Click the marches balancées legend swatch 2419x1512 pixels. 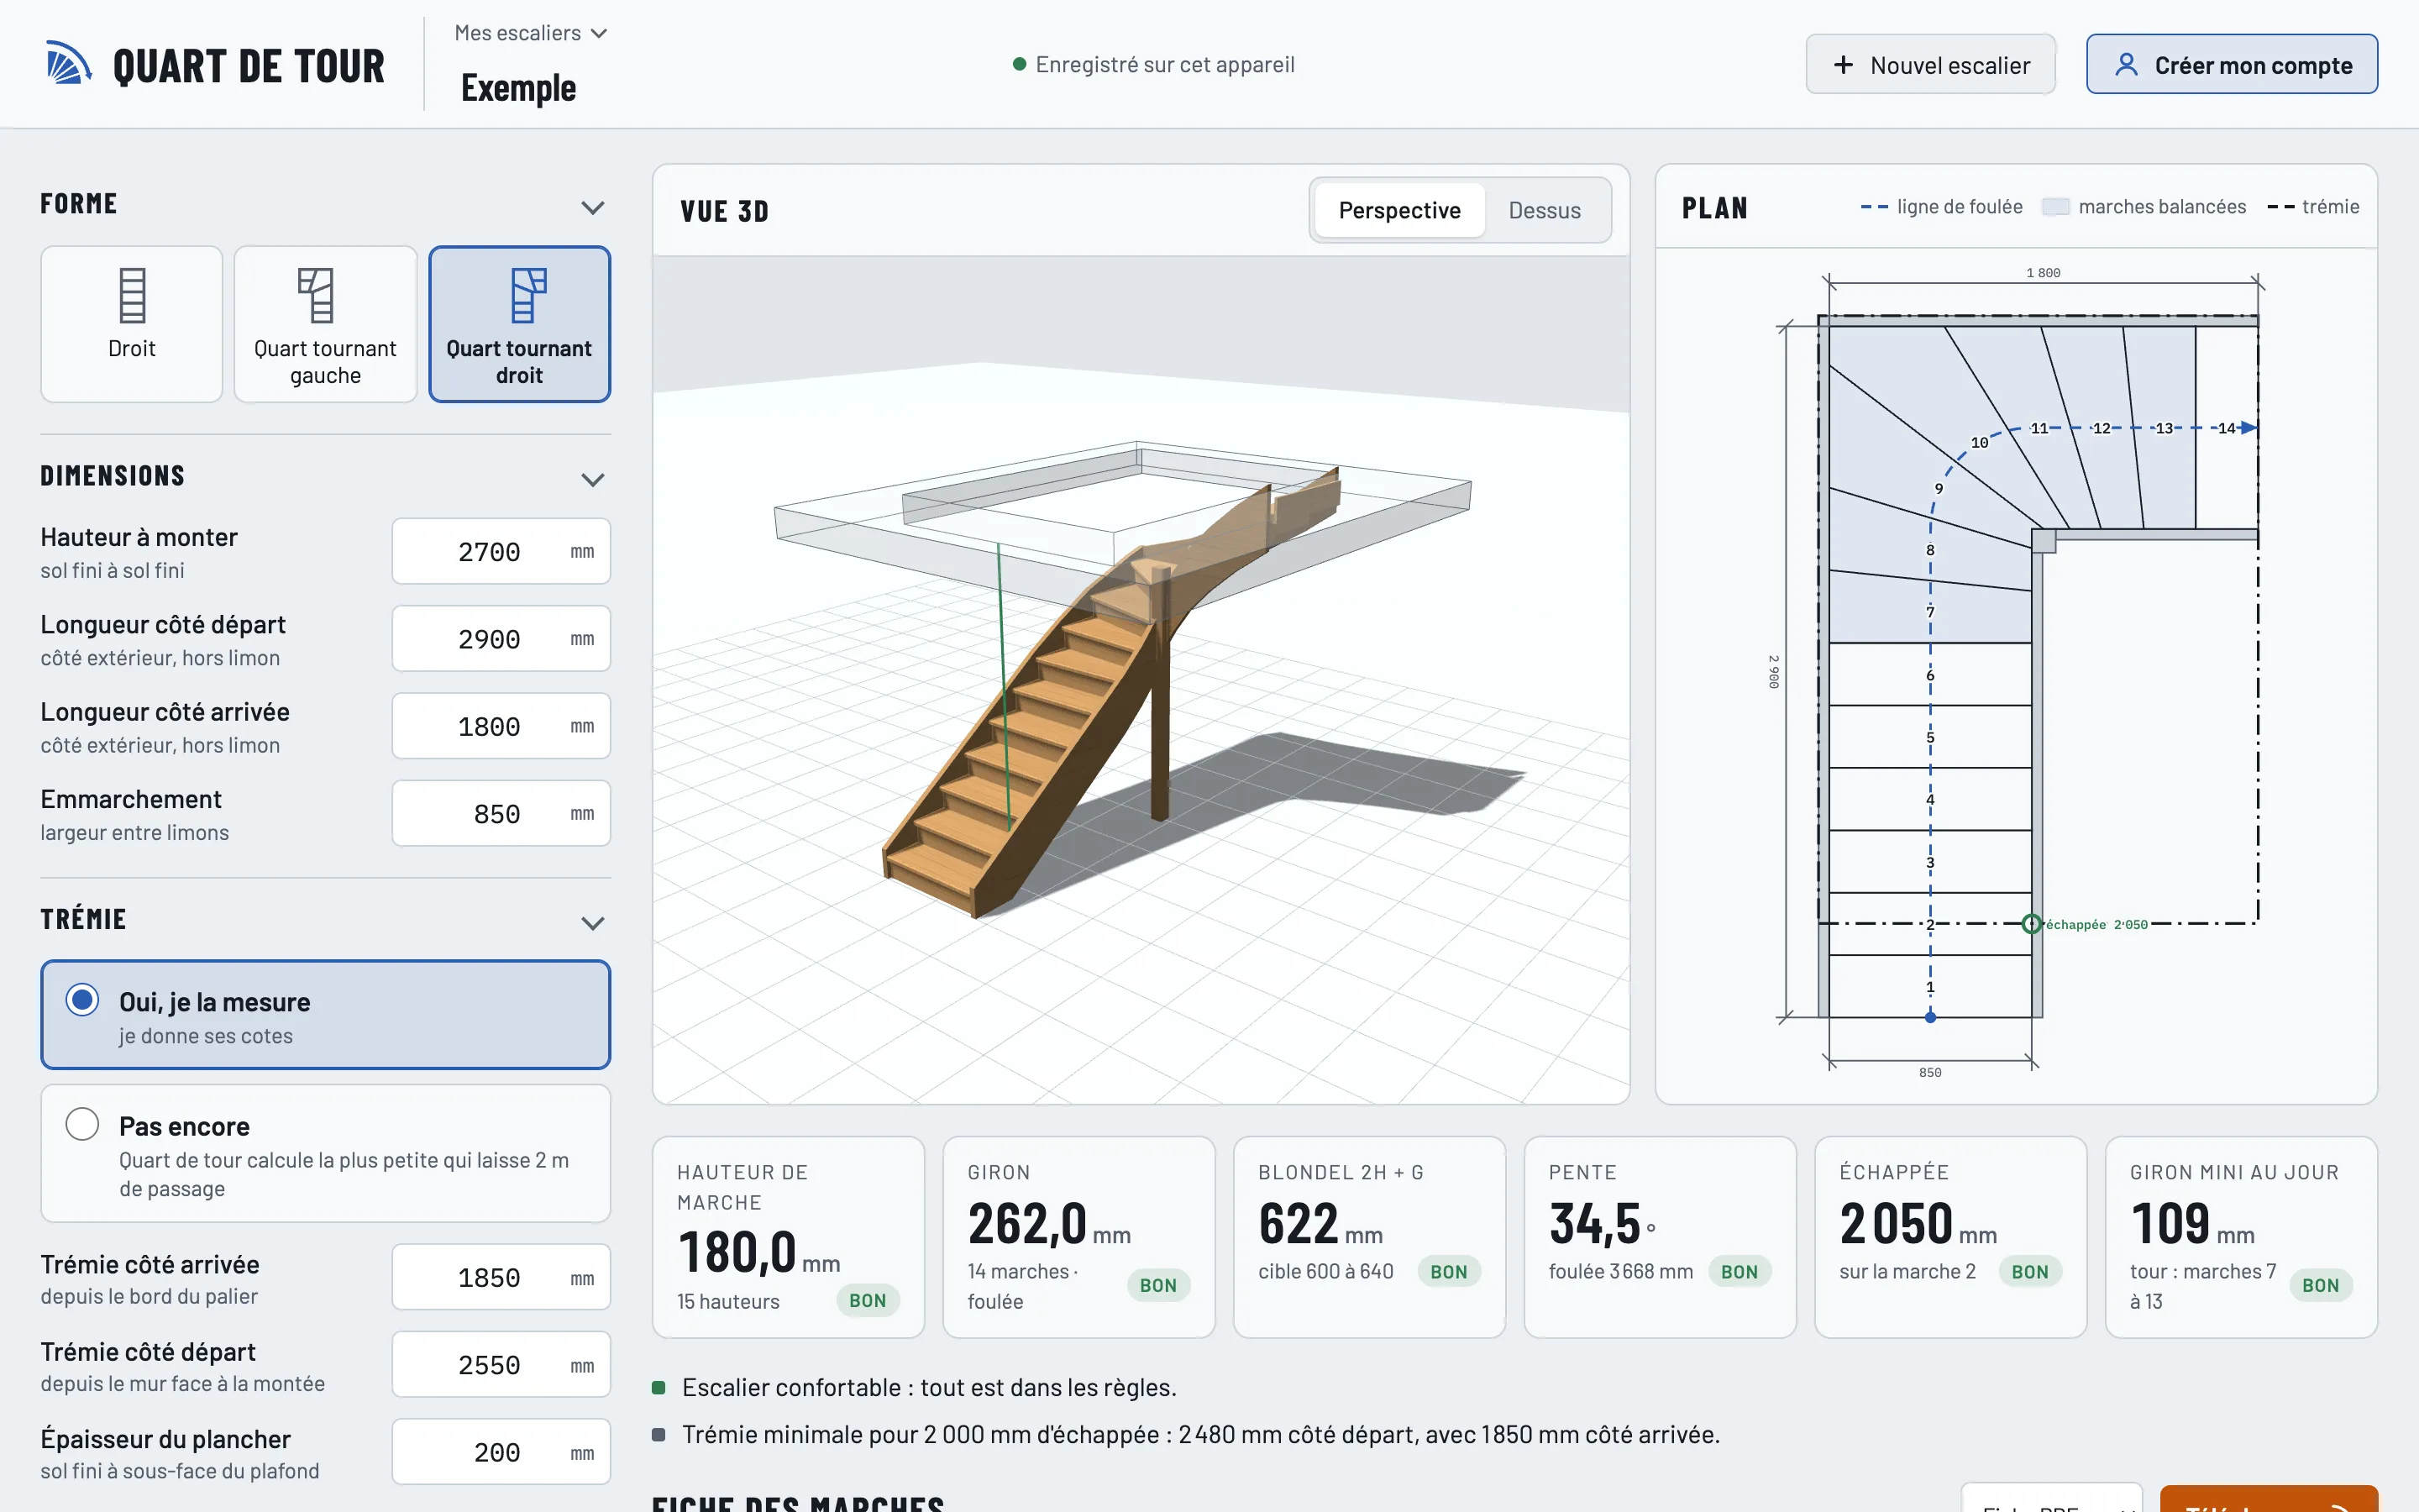click(x=2055, y=207)
